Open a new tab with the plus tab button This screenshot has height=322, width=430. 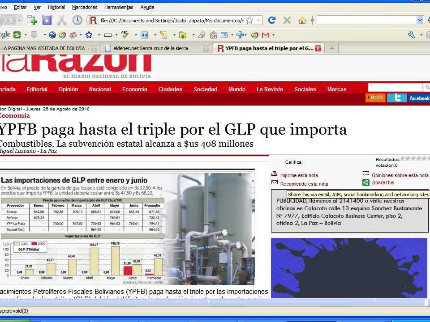coord(332,48)
